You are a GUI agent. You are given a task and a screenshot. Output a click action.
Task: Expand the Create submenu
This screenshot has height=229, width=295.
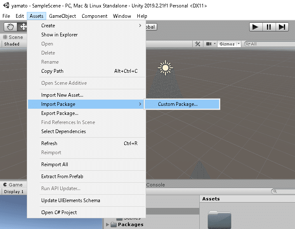click(87, 26)
